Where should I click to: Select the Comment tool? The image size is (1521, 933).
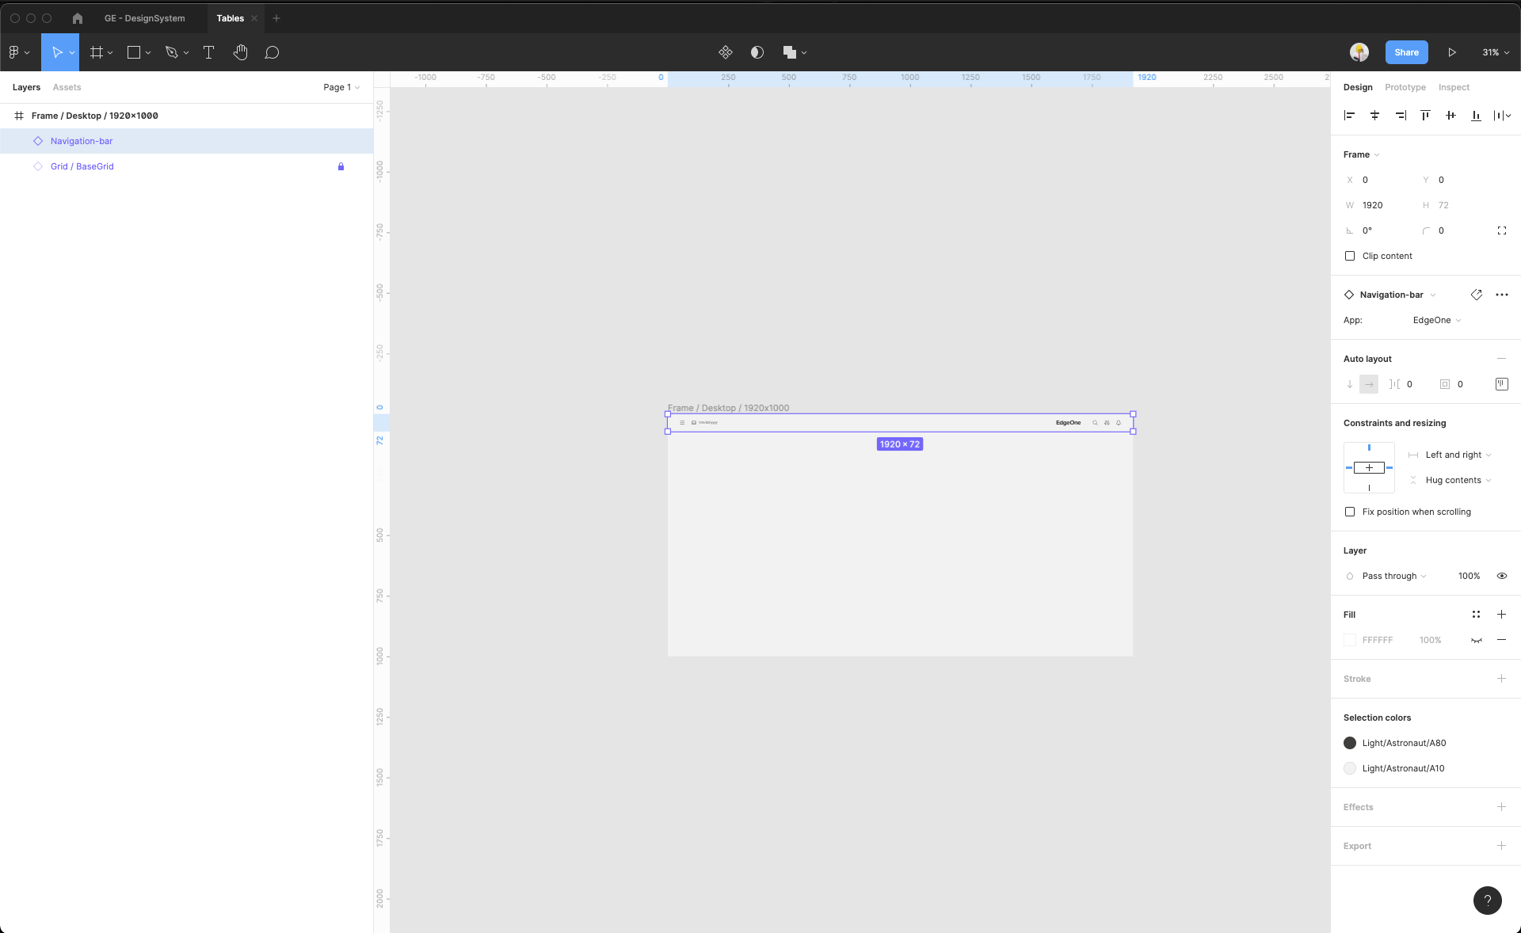point(272,52)
